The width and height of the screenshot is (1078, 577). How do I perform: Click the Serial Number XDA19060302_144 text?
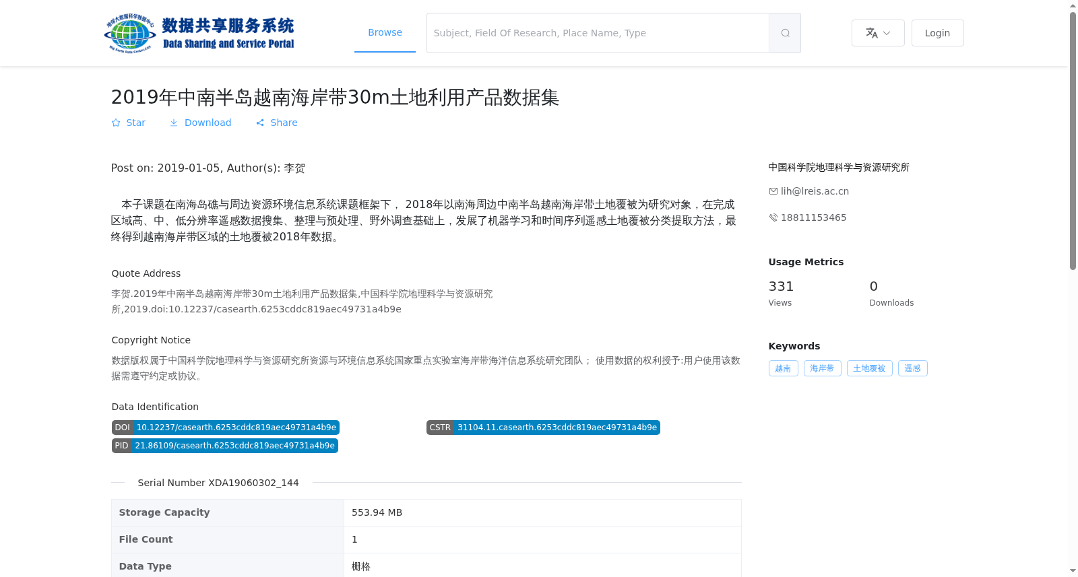218,483
